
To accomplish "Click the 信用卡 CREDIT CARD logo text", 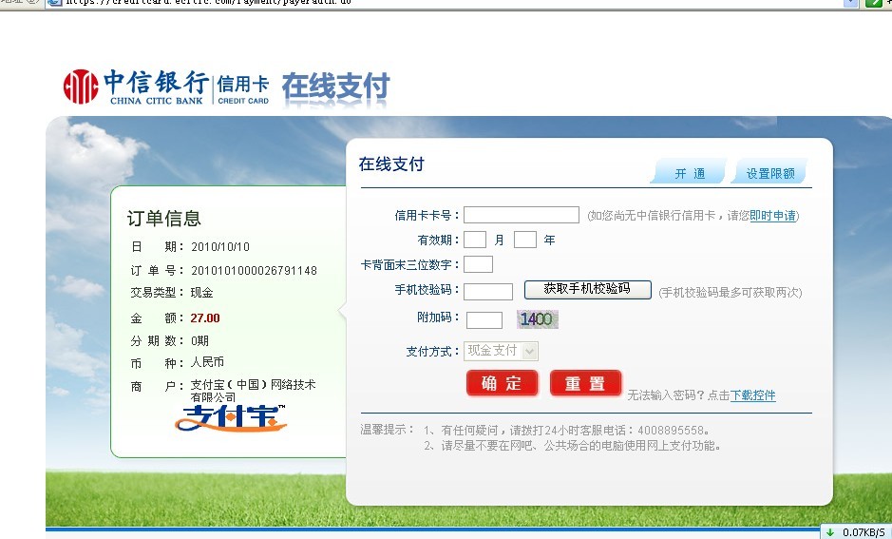I will coord(243,89).
